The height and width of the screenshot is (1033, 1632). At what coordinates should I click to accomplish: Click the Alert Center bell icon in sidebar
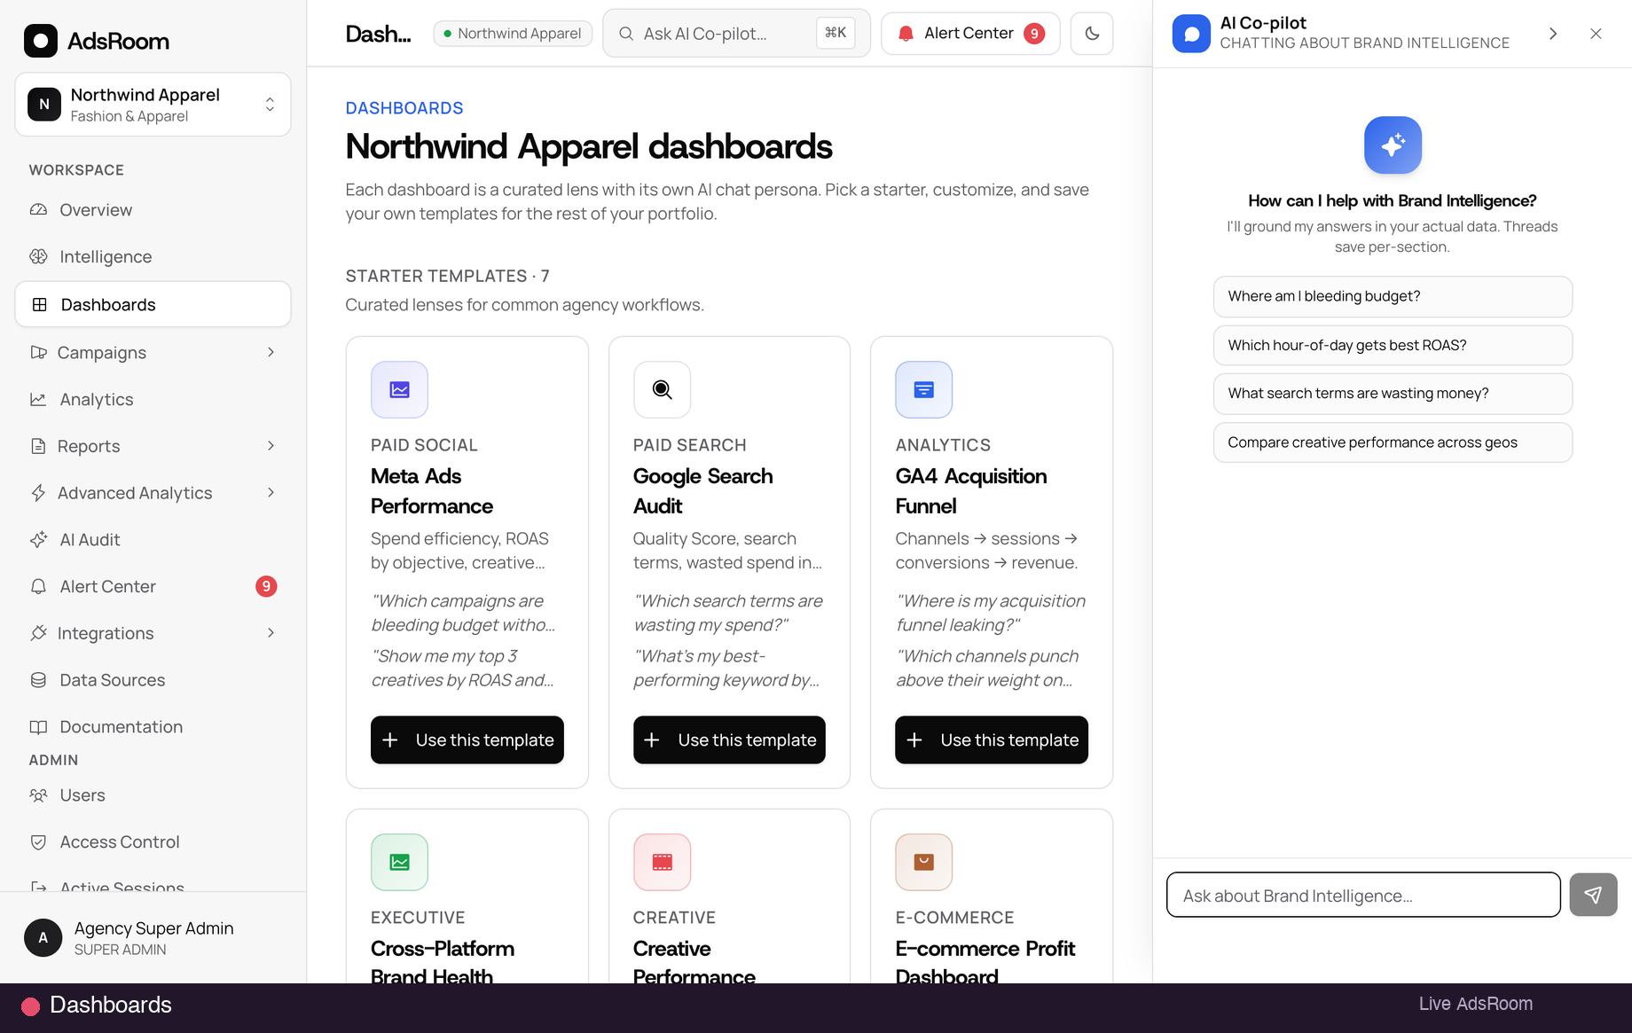click(x=38, y=586)
